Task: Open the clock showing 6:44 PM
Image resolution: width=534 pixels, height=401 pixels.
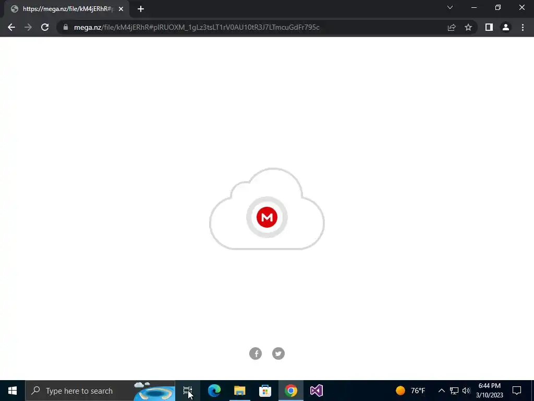Action: (489, 391)
